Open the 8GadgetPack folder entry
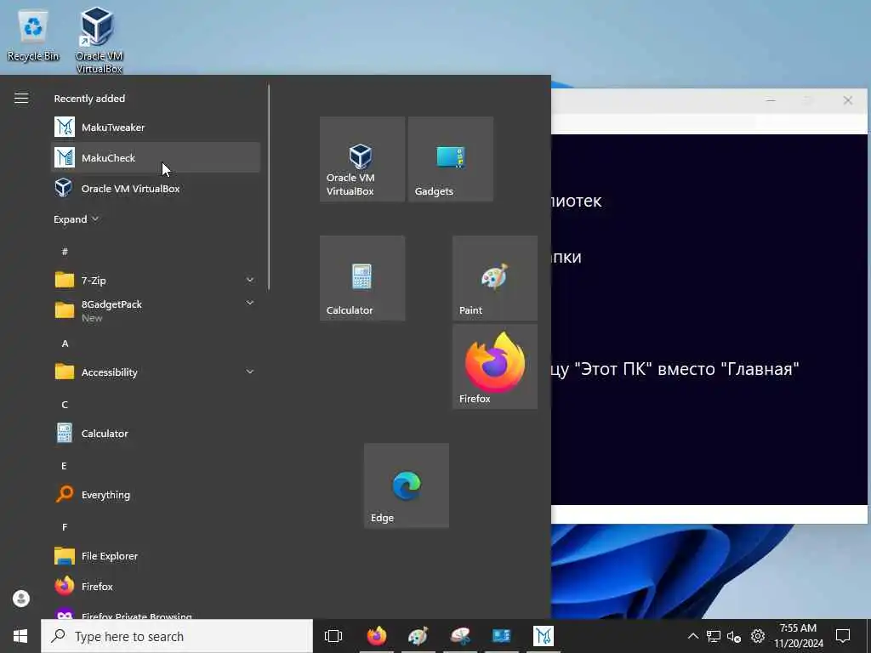The width and height of the screenshot is (871, 653). click(x=156, y=310)
